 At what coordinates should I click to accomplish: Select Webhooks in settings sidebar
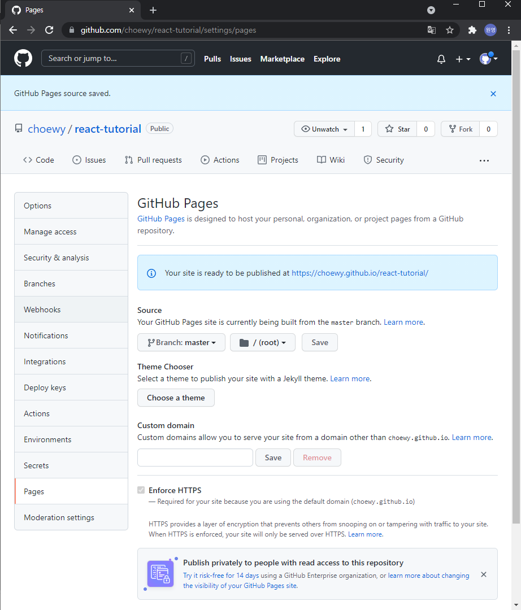71,310
